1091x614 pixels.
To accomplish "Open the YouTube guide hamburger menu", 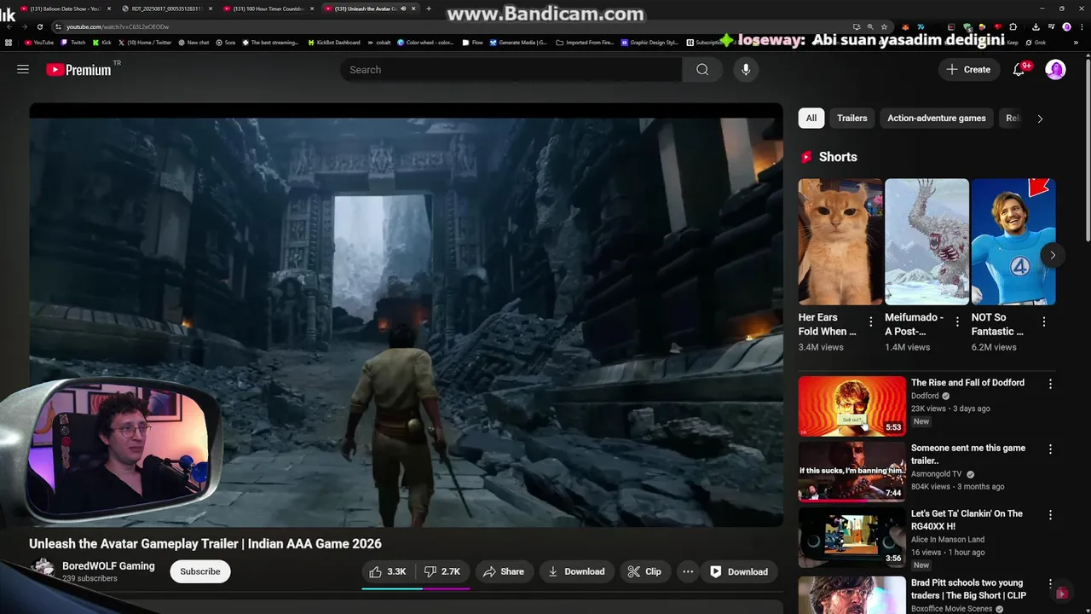I will (23, 69).
